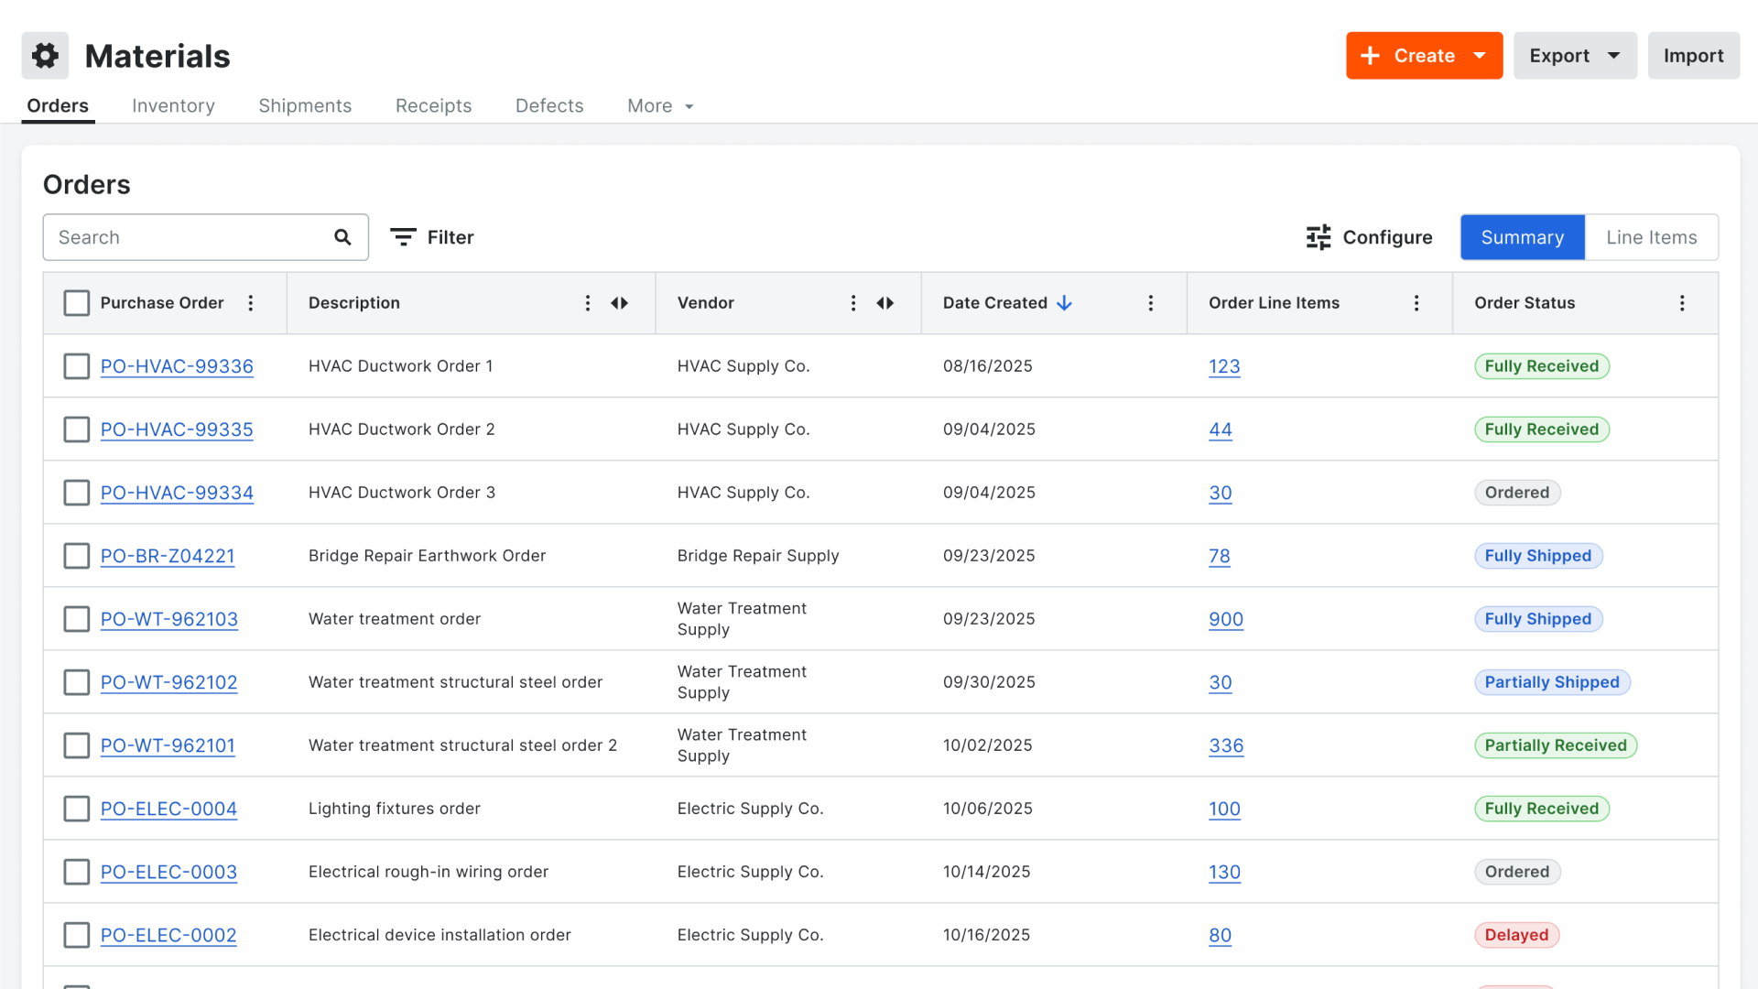The width and height of the screenshot is (1758, 989).
Task: Open the 123 line items link
Action: 1224,366
